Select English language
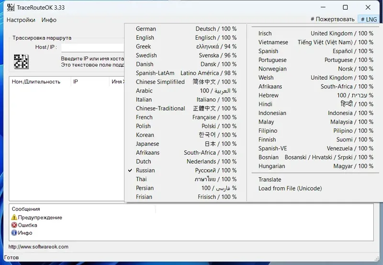383x265 pixels. click(x=186, y=38)
